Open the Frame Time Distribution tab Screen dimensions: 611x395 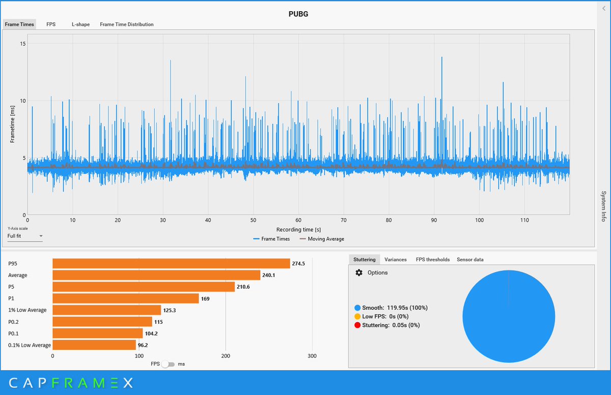pyautogui.click(x=127, y=24)
